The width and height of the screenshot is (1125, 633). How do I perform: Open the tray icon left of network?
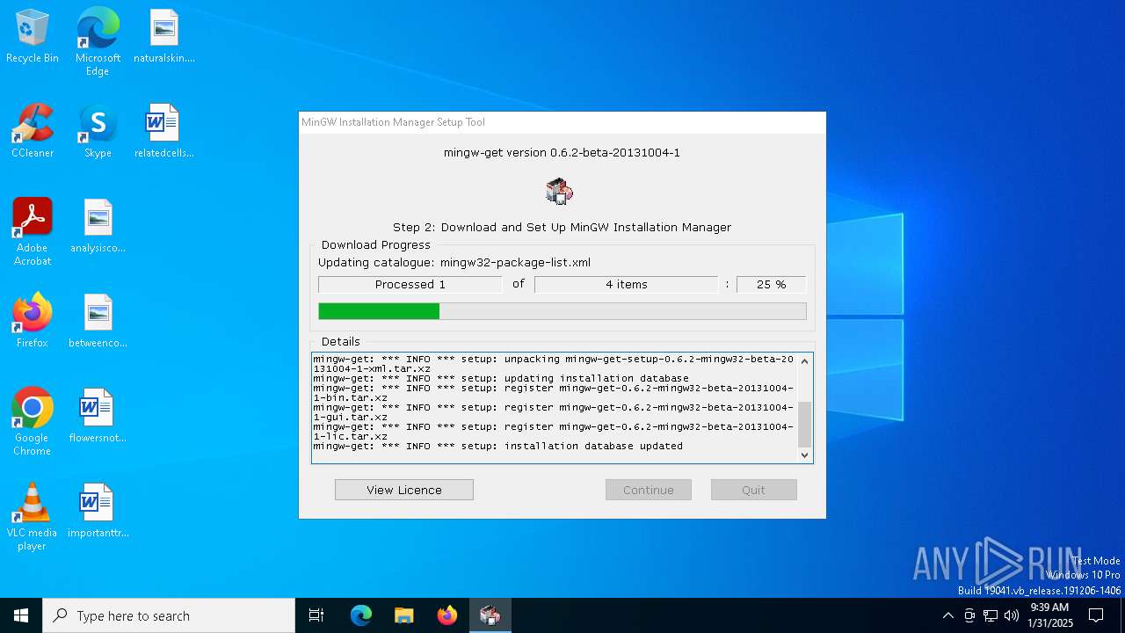pos(969,615)
